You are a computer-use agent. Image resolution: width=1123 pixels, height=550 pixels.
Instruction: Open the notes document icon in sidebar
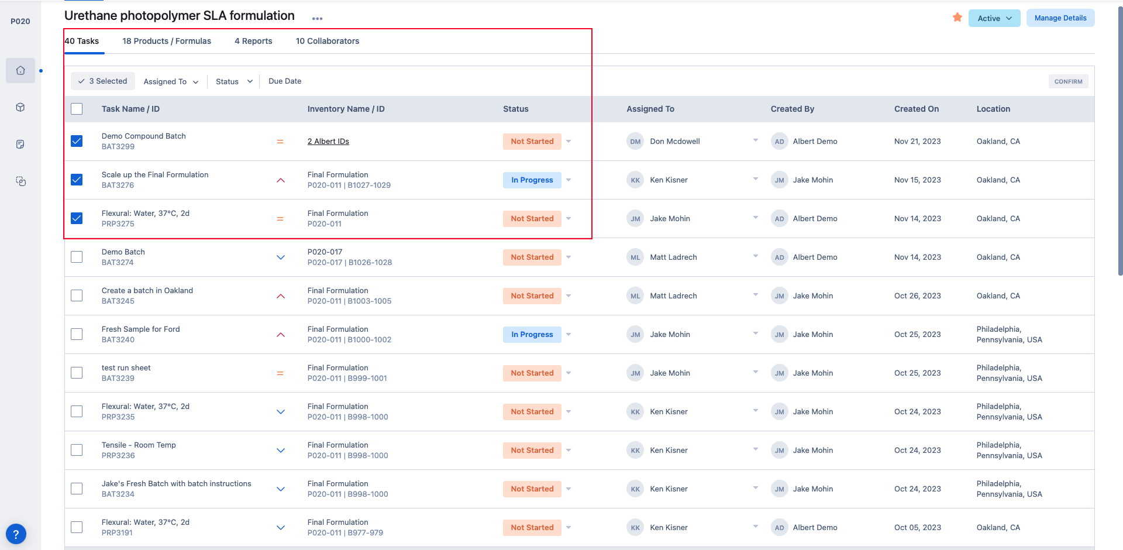pyautogui.click(x=20, y=145)
